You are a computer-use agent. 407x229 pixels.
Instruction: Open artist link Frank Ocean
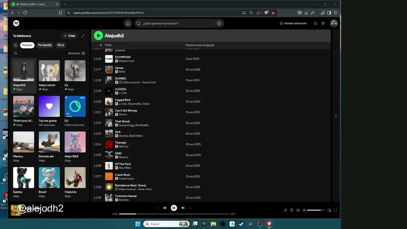coord(127,178)
